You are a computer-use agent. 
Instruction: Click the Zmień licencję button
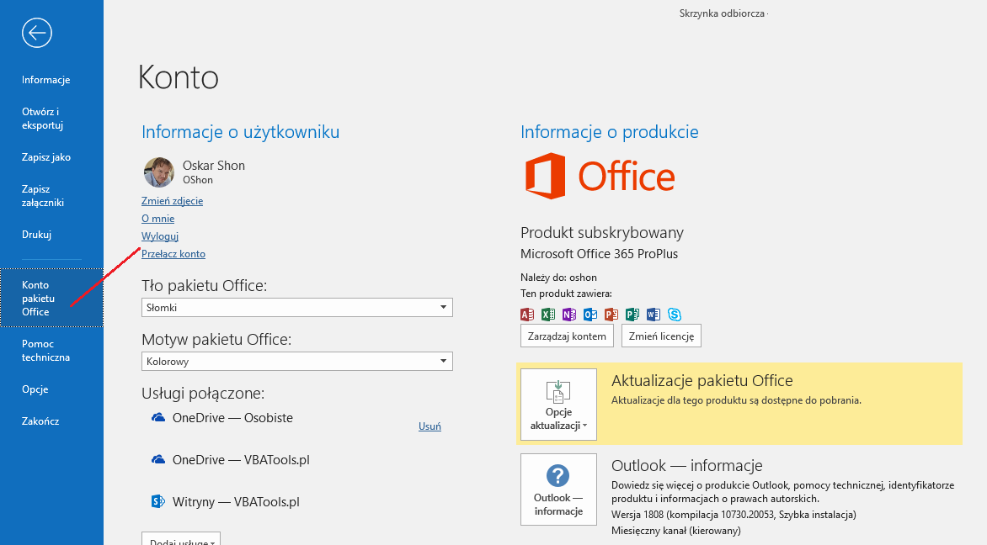pos(661,336)
